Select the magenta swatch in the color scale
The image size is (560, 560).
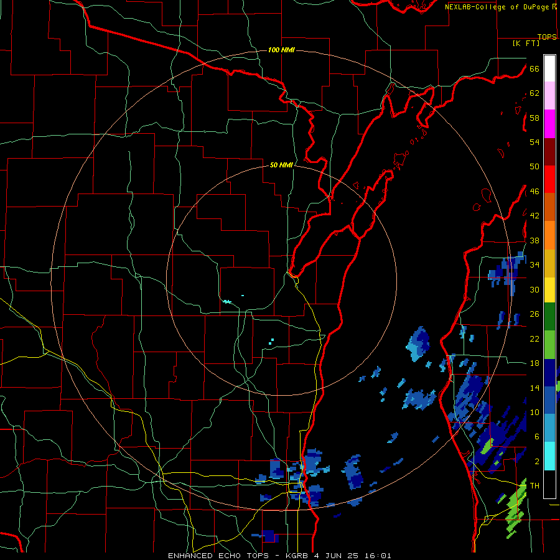549,124
